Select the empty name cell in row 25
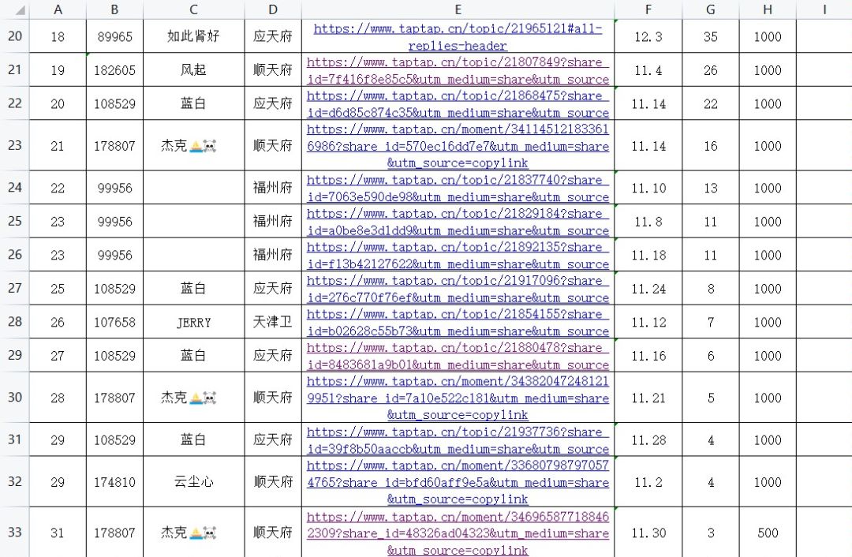852x557 pixels. click(x=193, y=221)
